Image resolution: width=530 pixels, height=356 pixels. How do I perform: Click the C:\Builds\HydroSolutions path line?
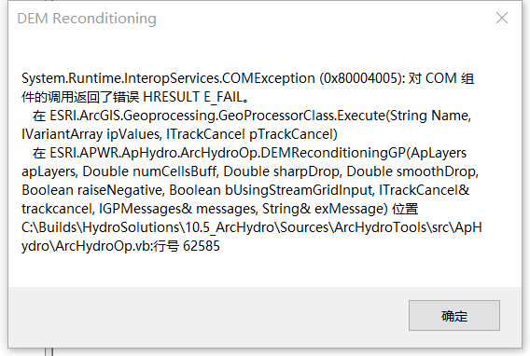pos(252,227)
